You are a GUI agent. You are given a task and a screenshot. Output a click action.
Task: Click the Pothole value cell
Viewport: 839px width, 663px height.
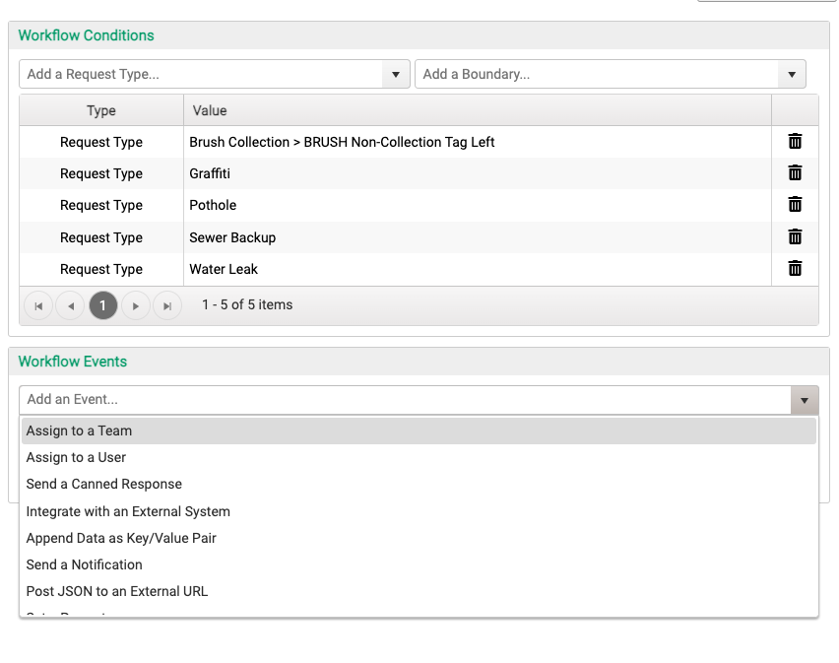[478, 205]
